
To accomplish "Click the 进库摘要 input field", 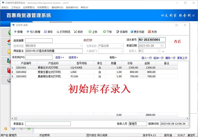I will coord(39,41).
